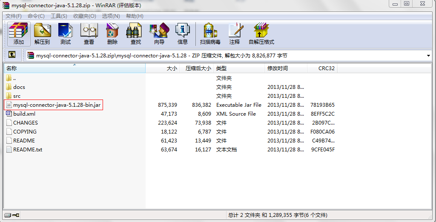Open the 命令(C) menu
The width and height of the screenshot is (436, 222).
click(36, 16)
